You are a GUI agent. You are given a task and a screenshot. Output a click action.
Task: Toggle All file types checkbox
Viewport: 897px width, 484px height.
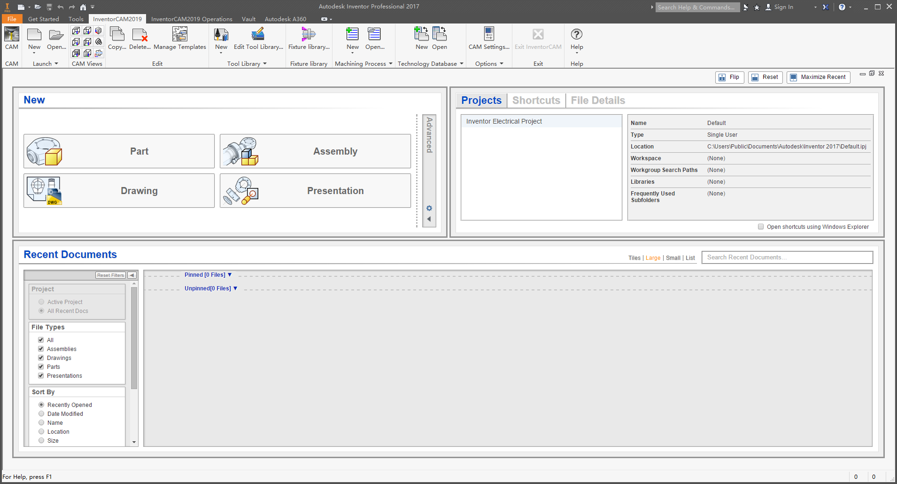[41, 340]
